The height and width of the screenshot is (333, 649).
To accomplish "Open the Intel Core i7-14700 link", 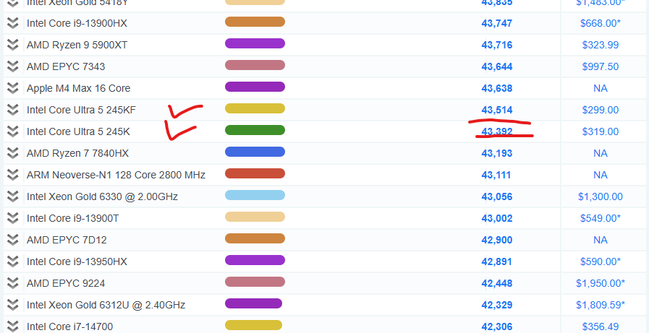I will (70, 326).
